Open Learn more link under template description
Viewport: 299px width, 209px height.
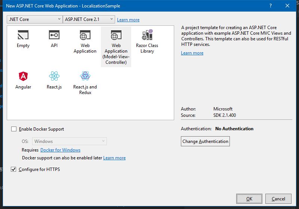192,53
